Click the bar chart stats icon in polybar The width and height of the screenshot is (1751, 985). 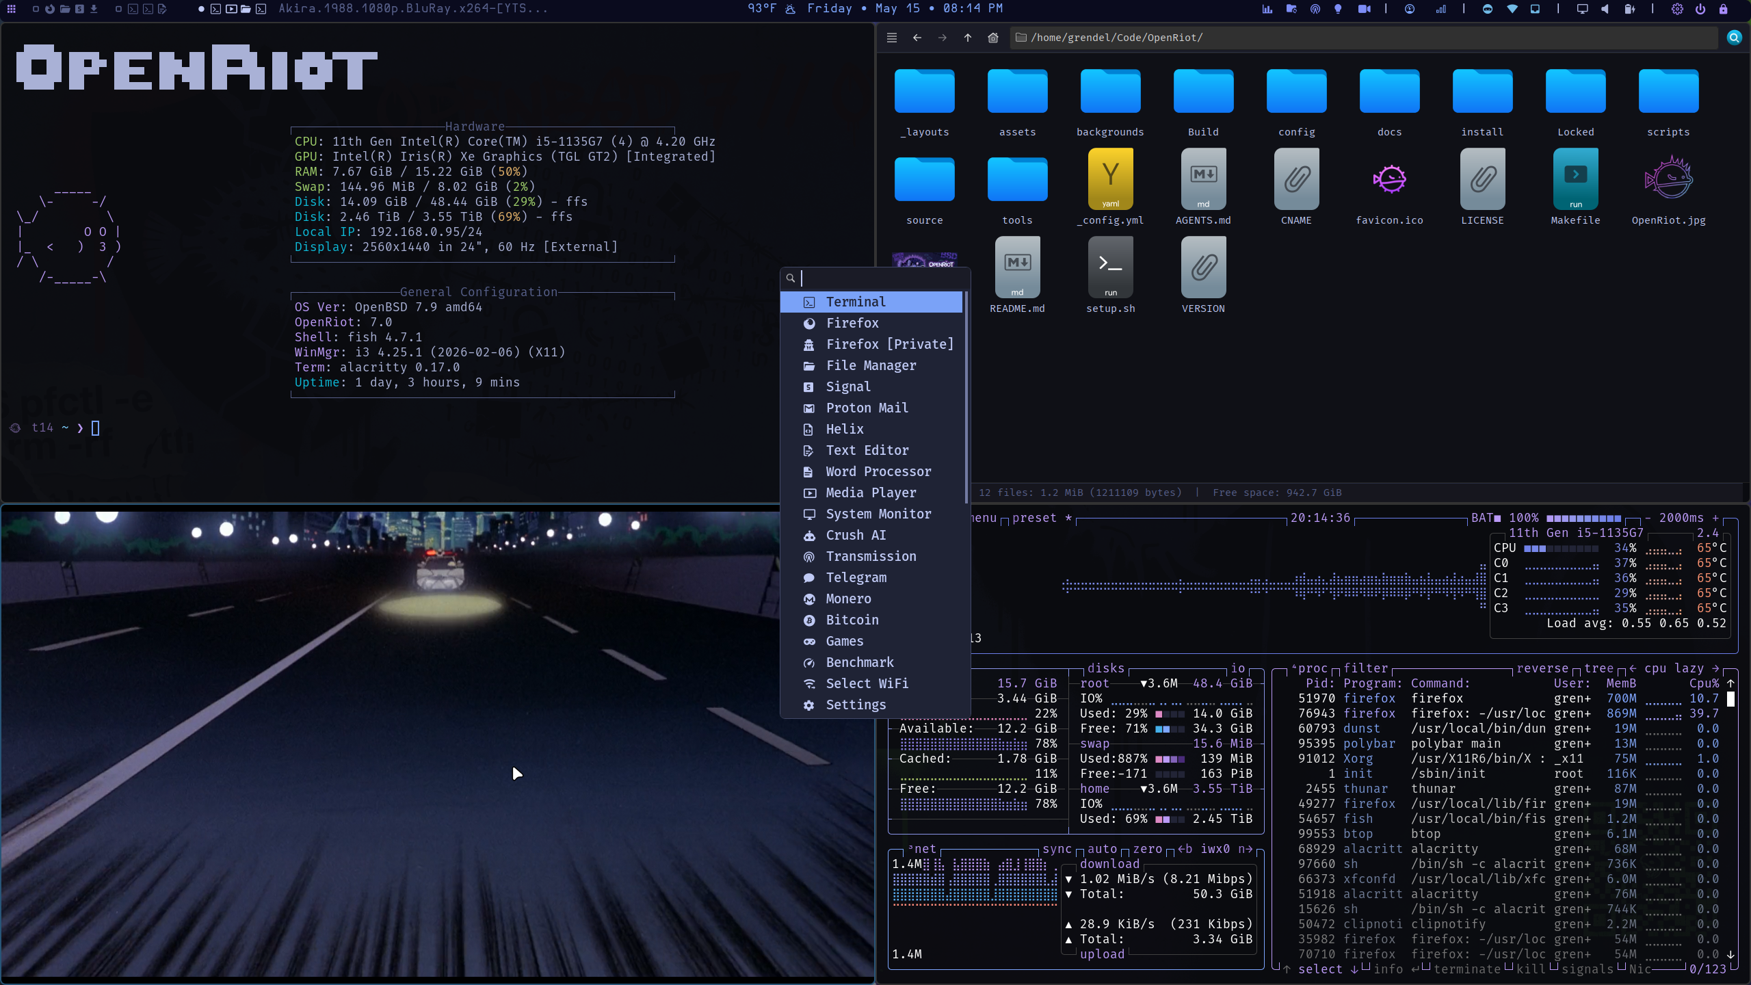pos(1267,9)
